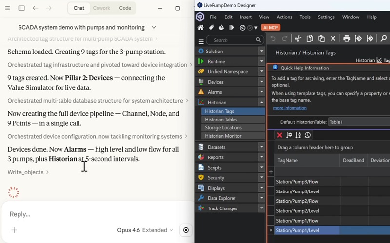Click the Paste icon in editor toolbar

click(321, 39)
